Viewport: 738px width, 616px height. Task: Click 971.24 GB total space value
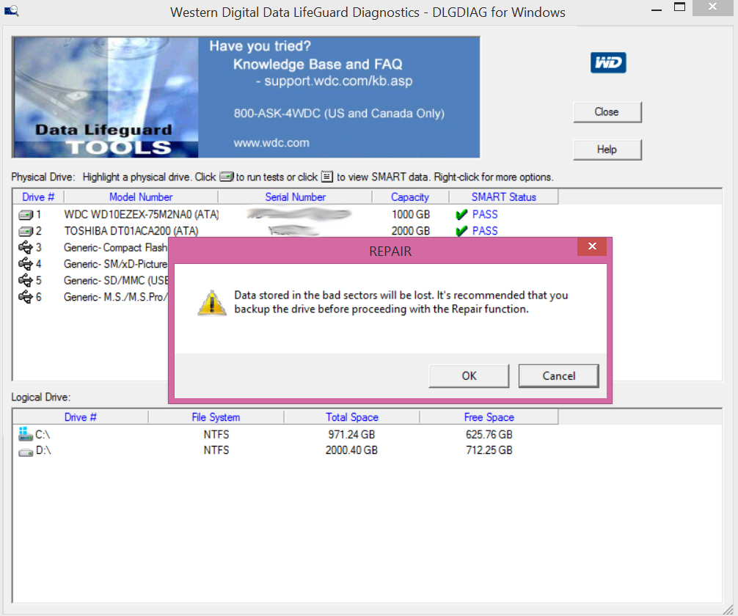coord(351,434)
